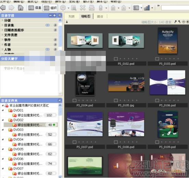Click the first house import icon
This screenshot has width=189, height=178.
[113, 8]
